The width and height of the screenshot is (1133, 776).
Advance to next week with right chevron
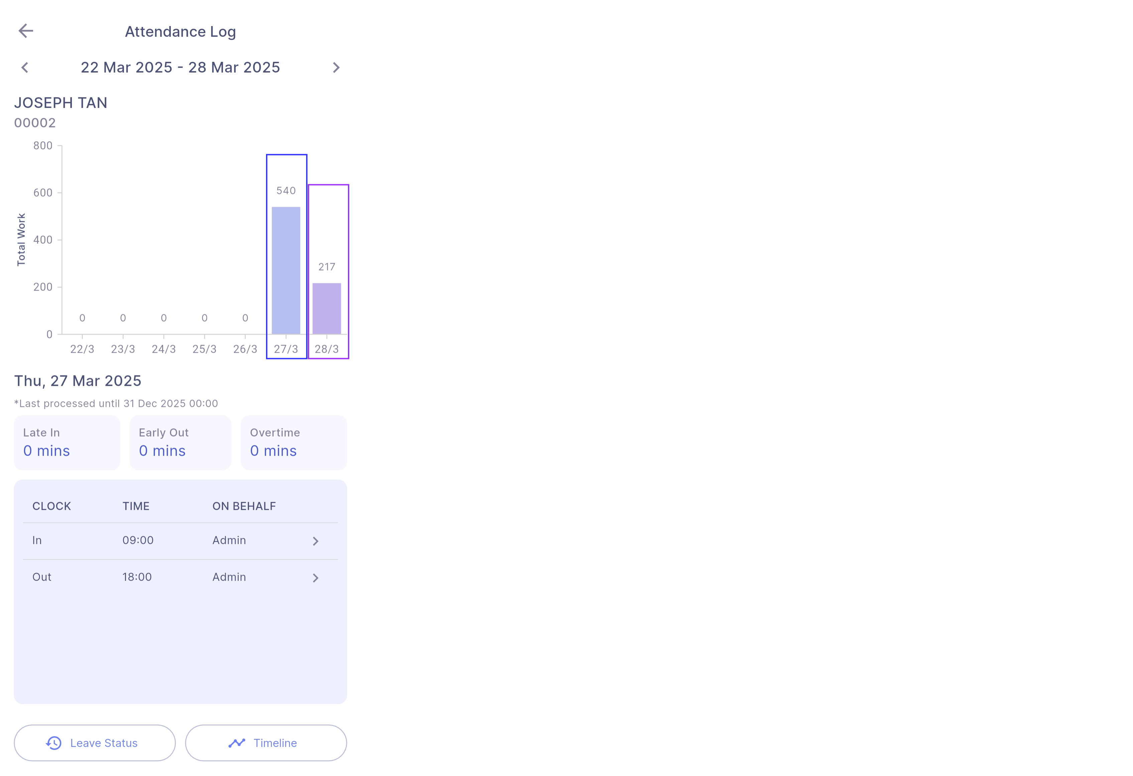336,67
